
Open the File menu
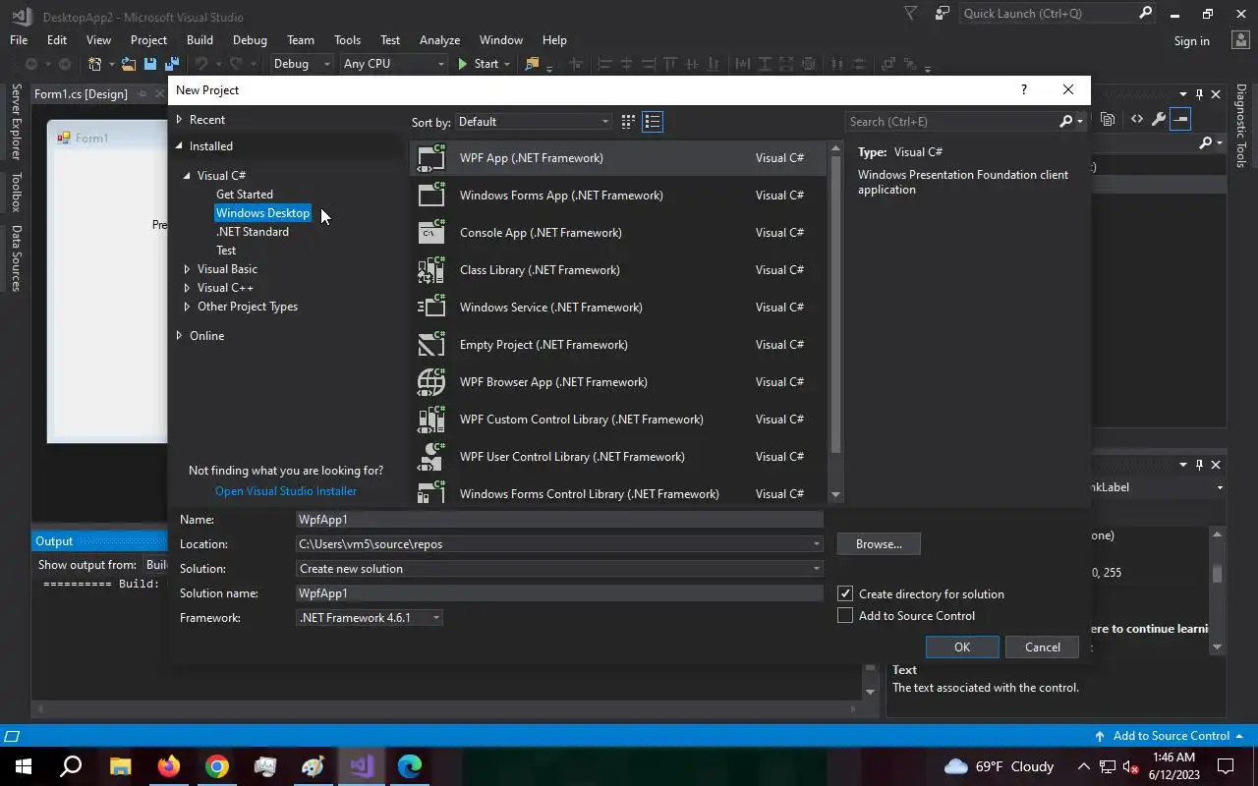(x=19, y=40)
